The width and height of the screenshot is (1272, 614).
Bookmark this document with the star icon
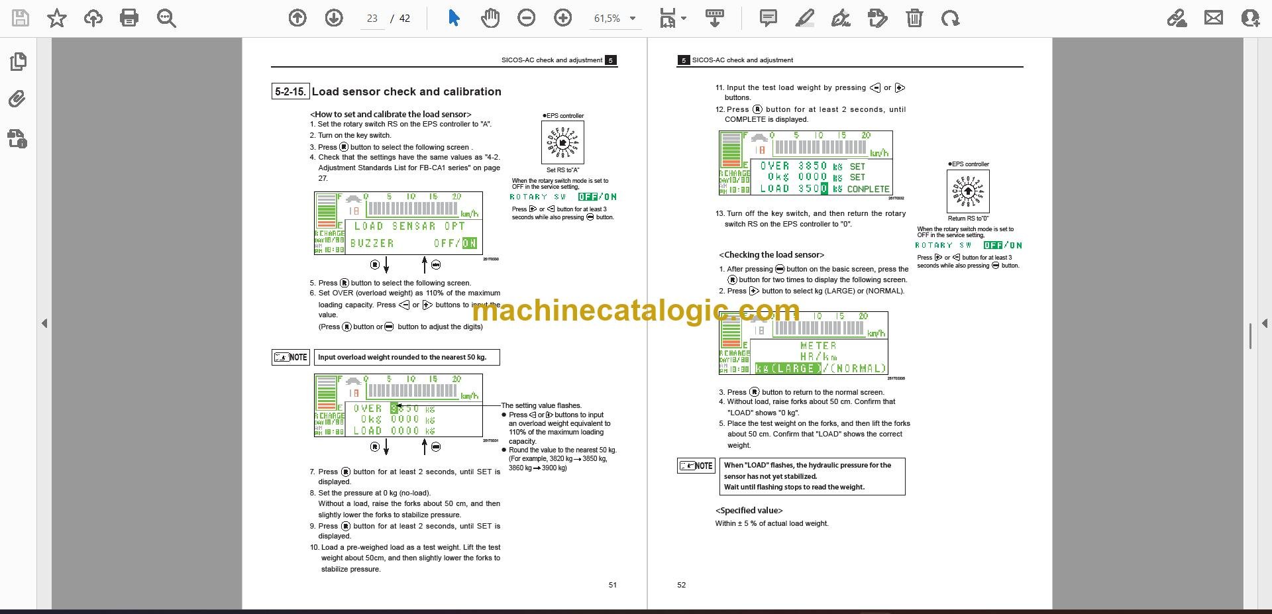click(x=57, y=18)
